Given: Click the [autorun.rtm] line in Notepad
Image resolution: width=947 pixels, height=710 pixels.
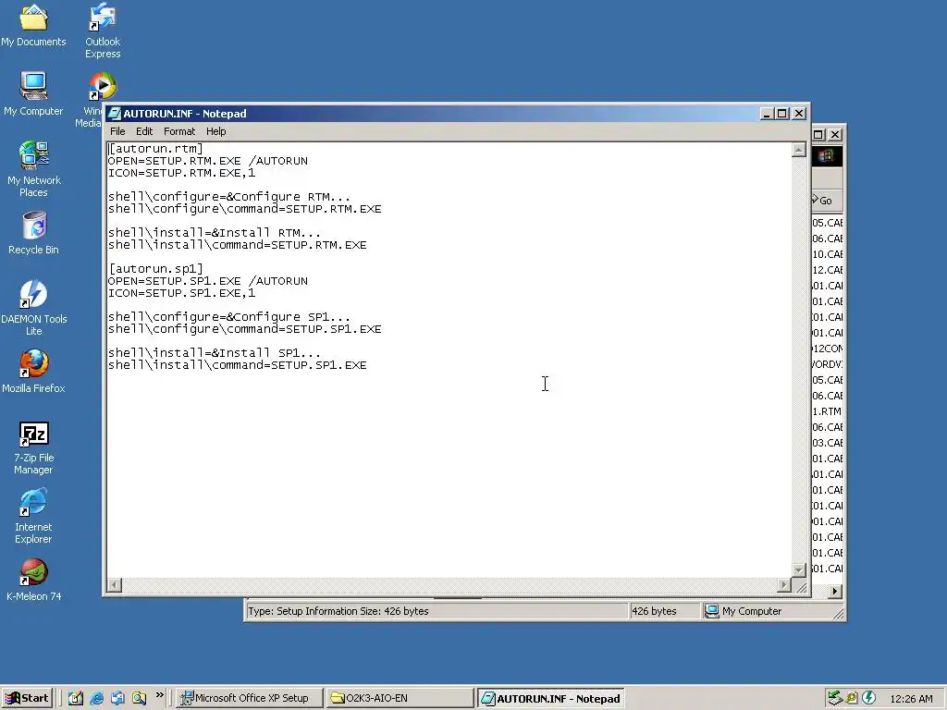Looking at the screenshot, I should pyautogui.click(x=155, y=149).
